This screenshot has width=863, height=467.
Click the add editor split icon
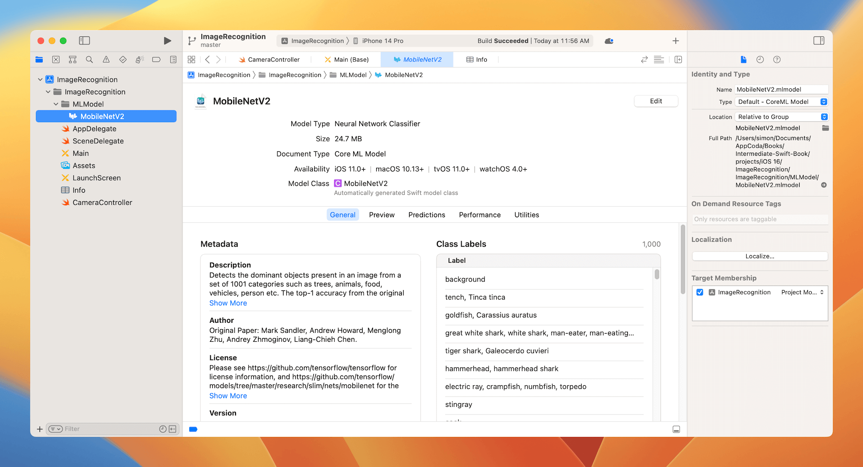coord(678,59)
